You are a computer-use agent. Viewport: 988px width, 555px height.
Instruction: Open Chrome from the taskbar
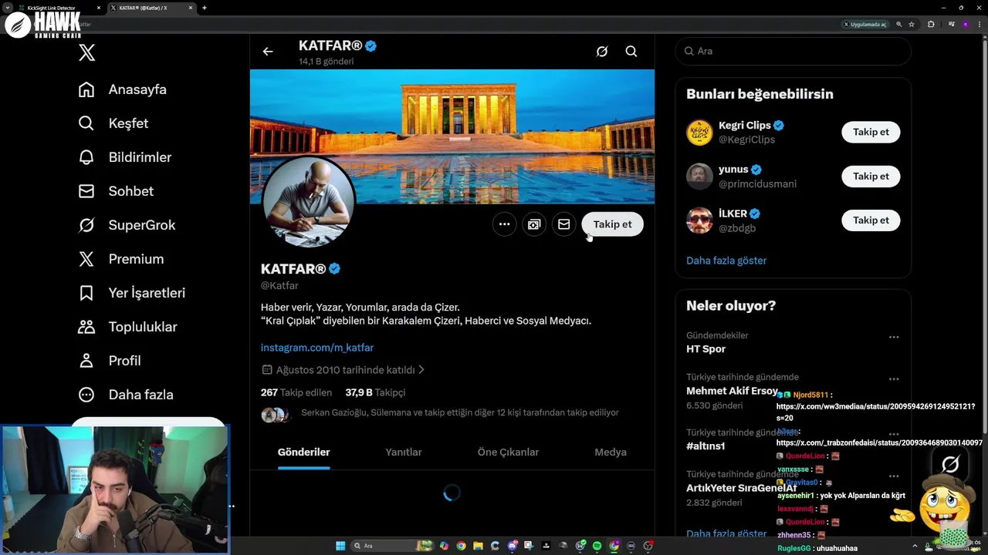click(461, 546)
